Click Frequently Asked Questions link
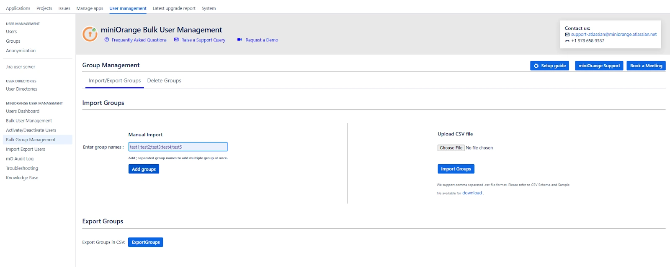The image size is (670, 267). coord(139,40)
